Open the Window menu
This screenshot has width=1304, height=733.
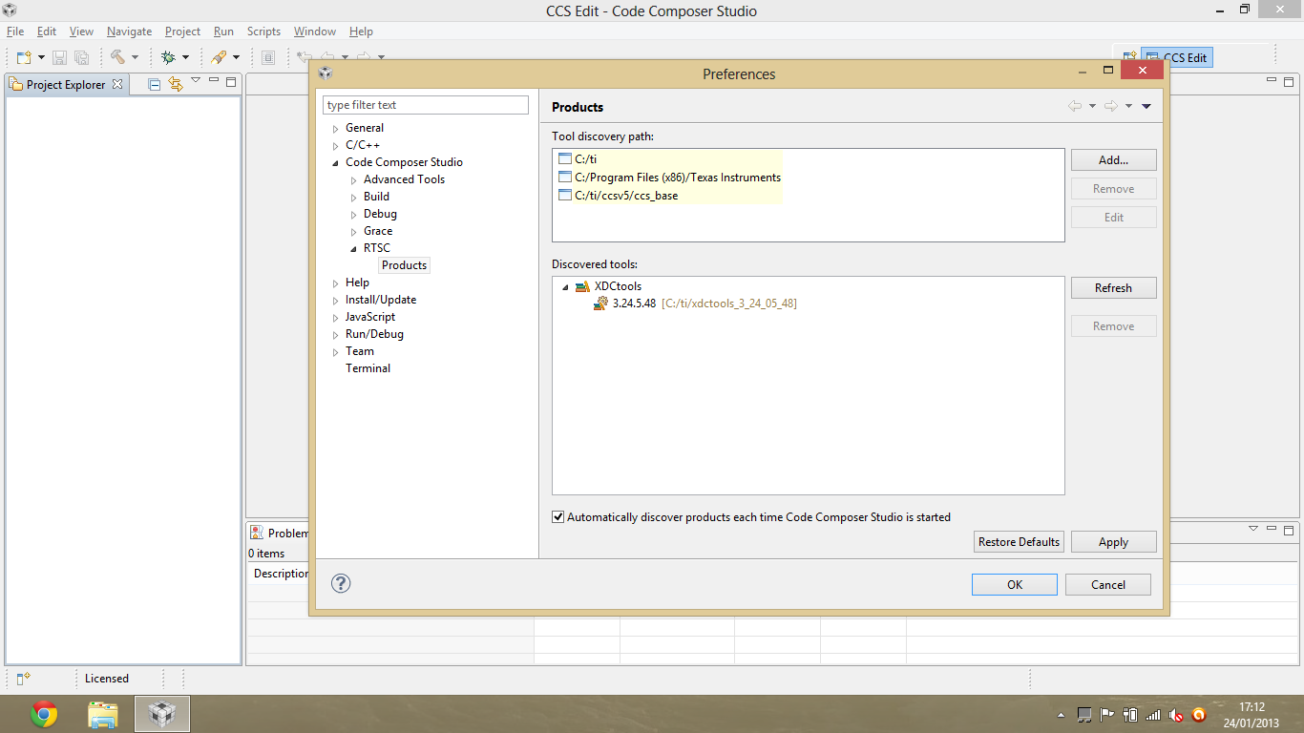[315, 31]
